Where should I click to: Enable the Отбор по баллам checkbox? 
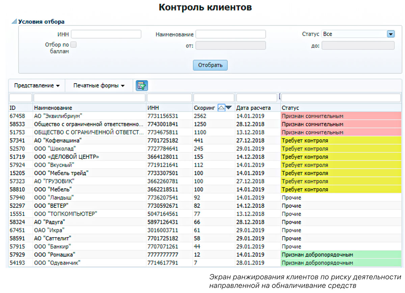(x=73, y=44)
